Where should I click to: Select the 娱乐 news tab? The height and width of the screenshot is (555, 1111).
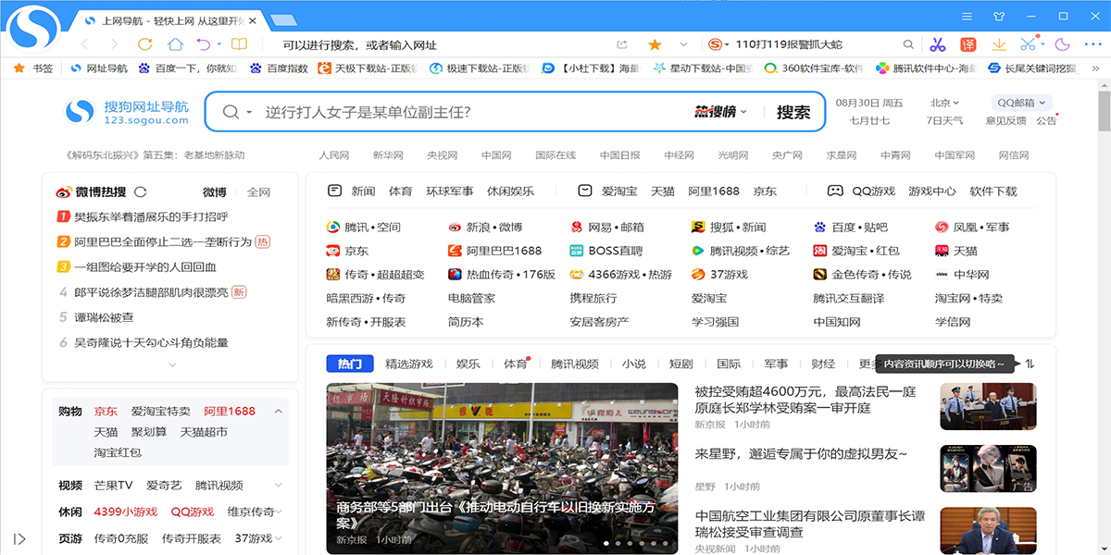click(x=468, y=364)
